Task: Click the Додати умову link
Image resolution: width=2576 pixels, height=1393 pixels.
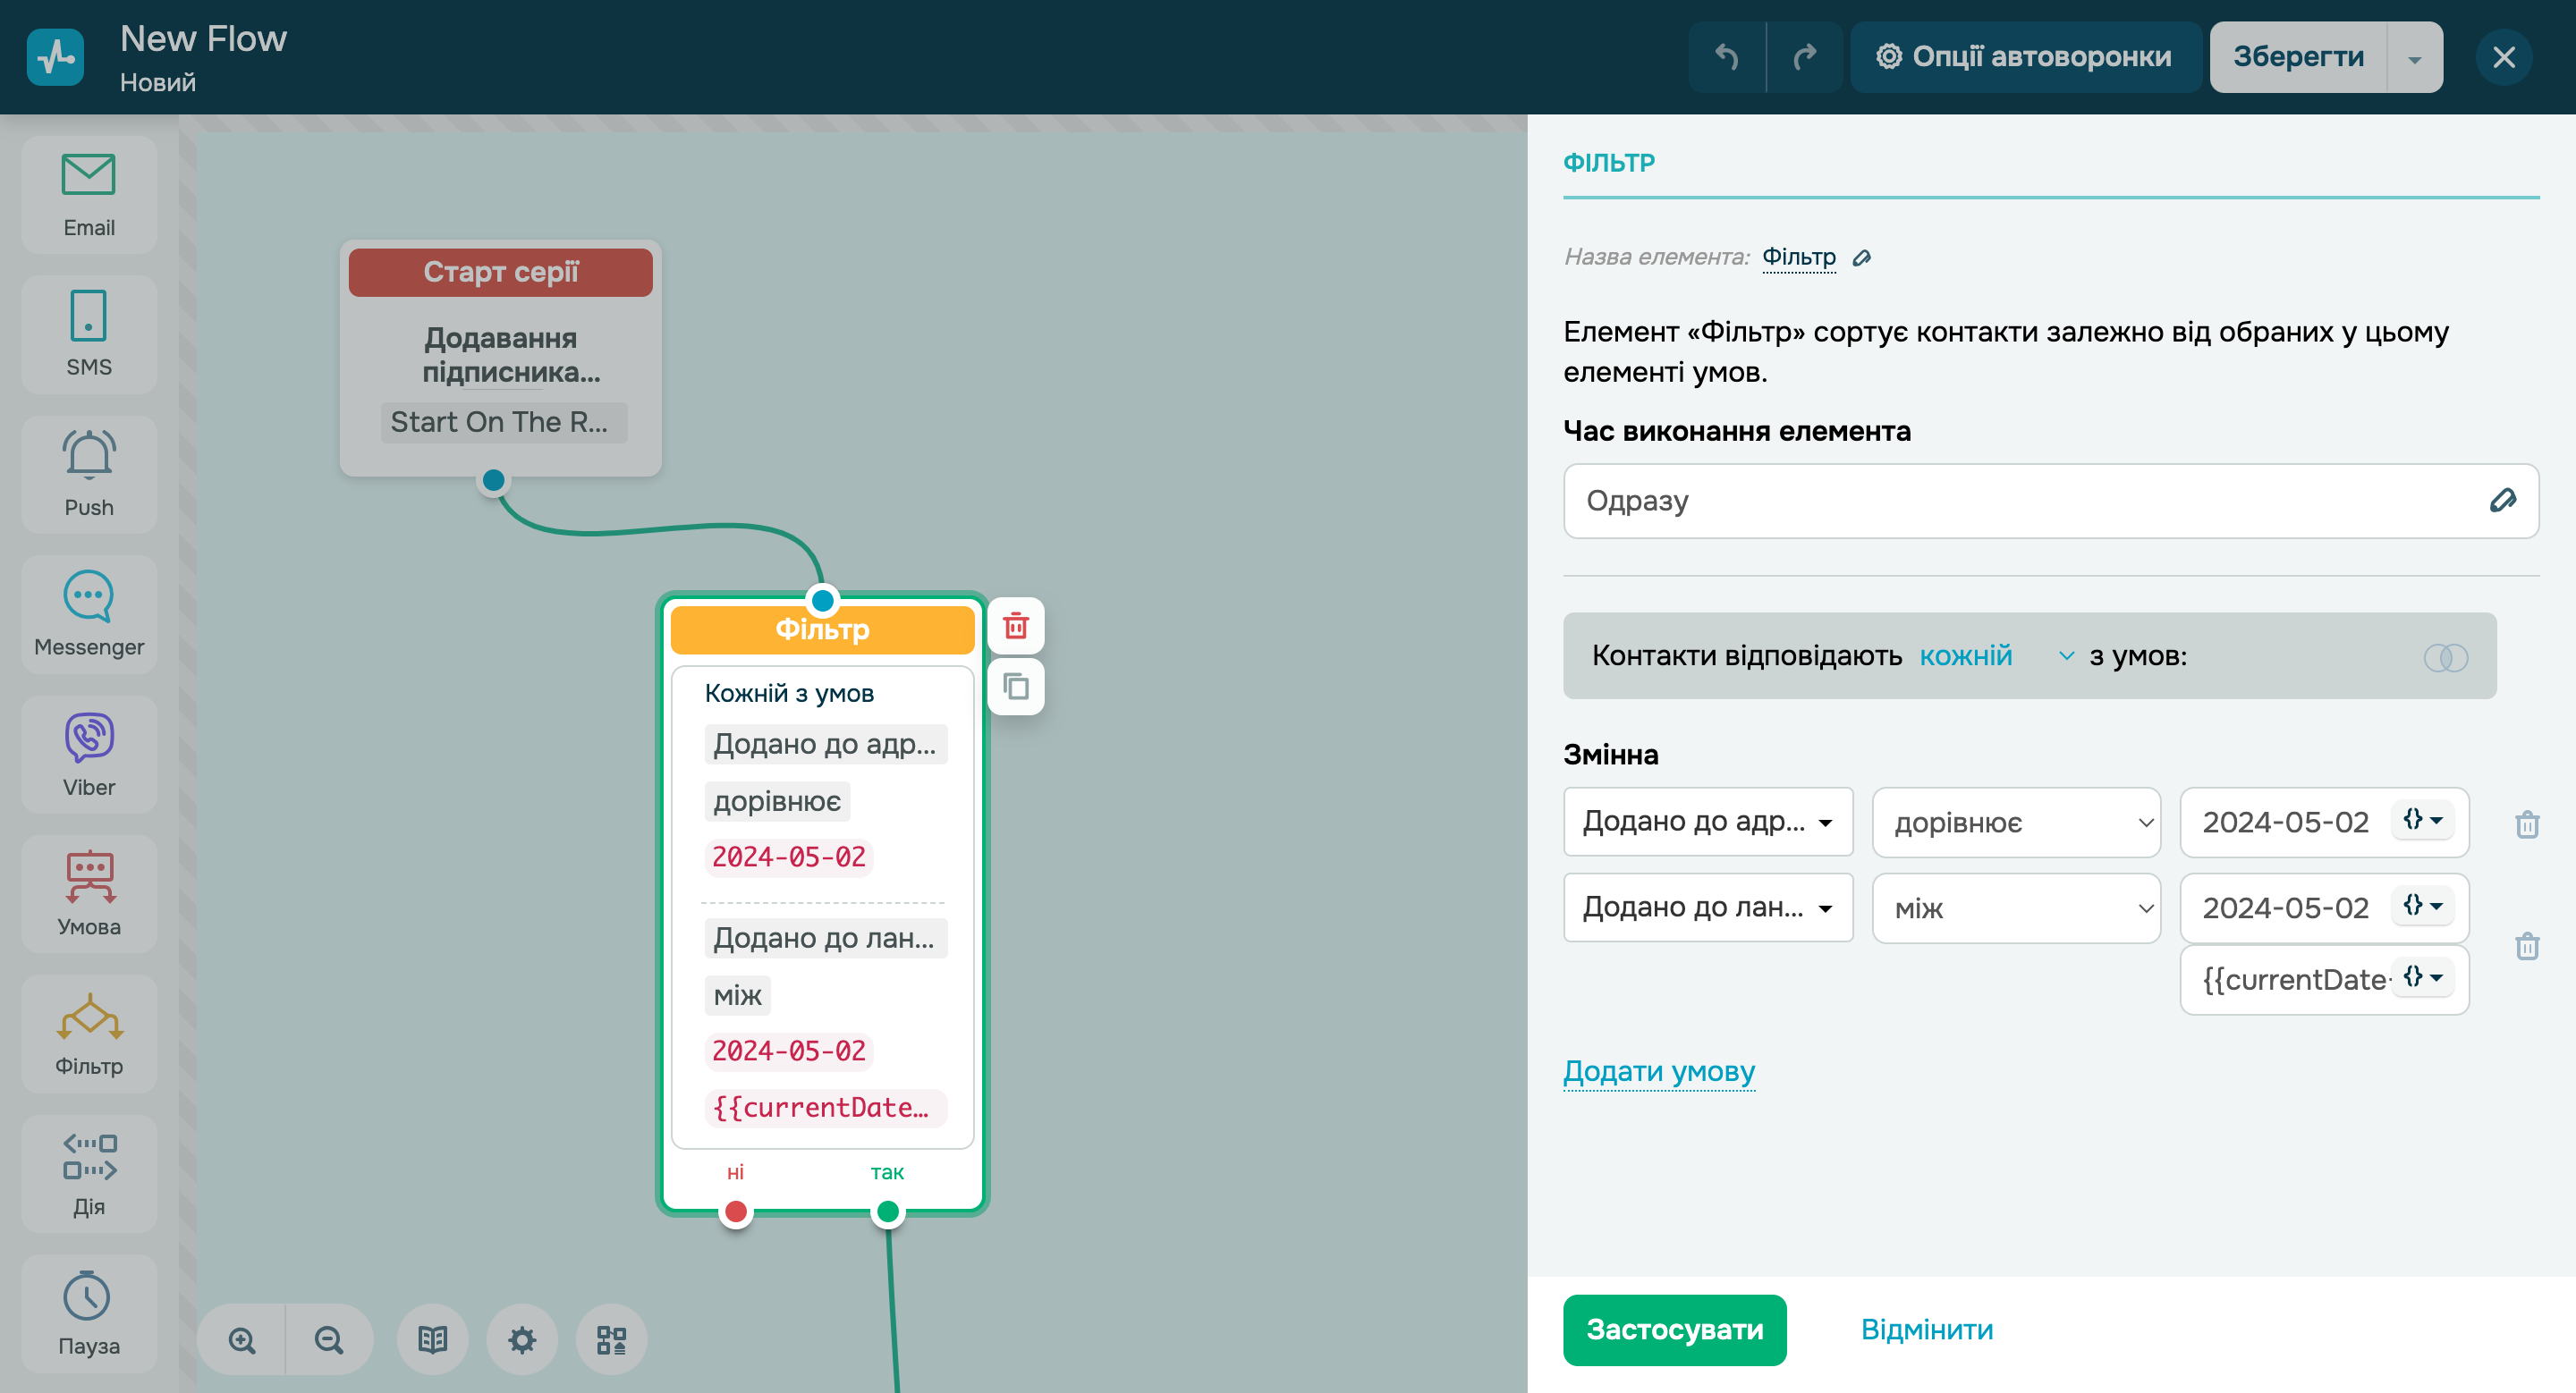Action: point(1658,1071)
